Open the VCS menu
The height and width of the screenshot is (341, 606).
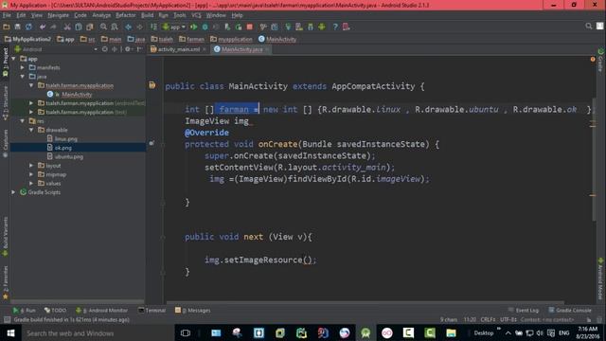196,15
